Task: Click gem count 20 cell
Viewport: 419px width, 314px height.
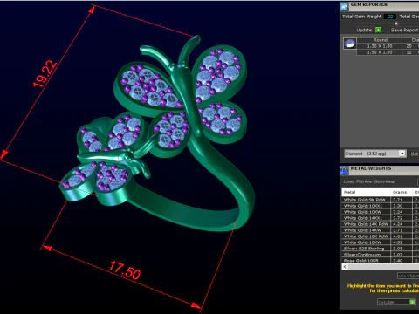Action: [409, 46]
